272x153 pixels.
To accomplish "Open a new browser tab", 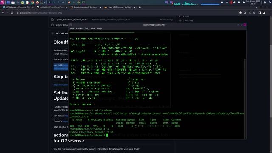I will (140, 8).
